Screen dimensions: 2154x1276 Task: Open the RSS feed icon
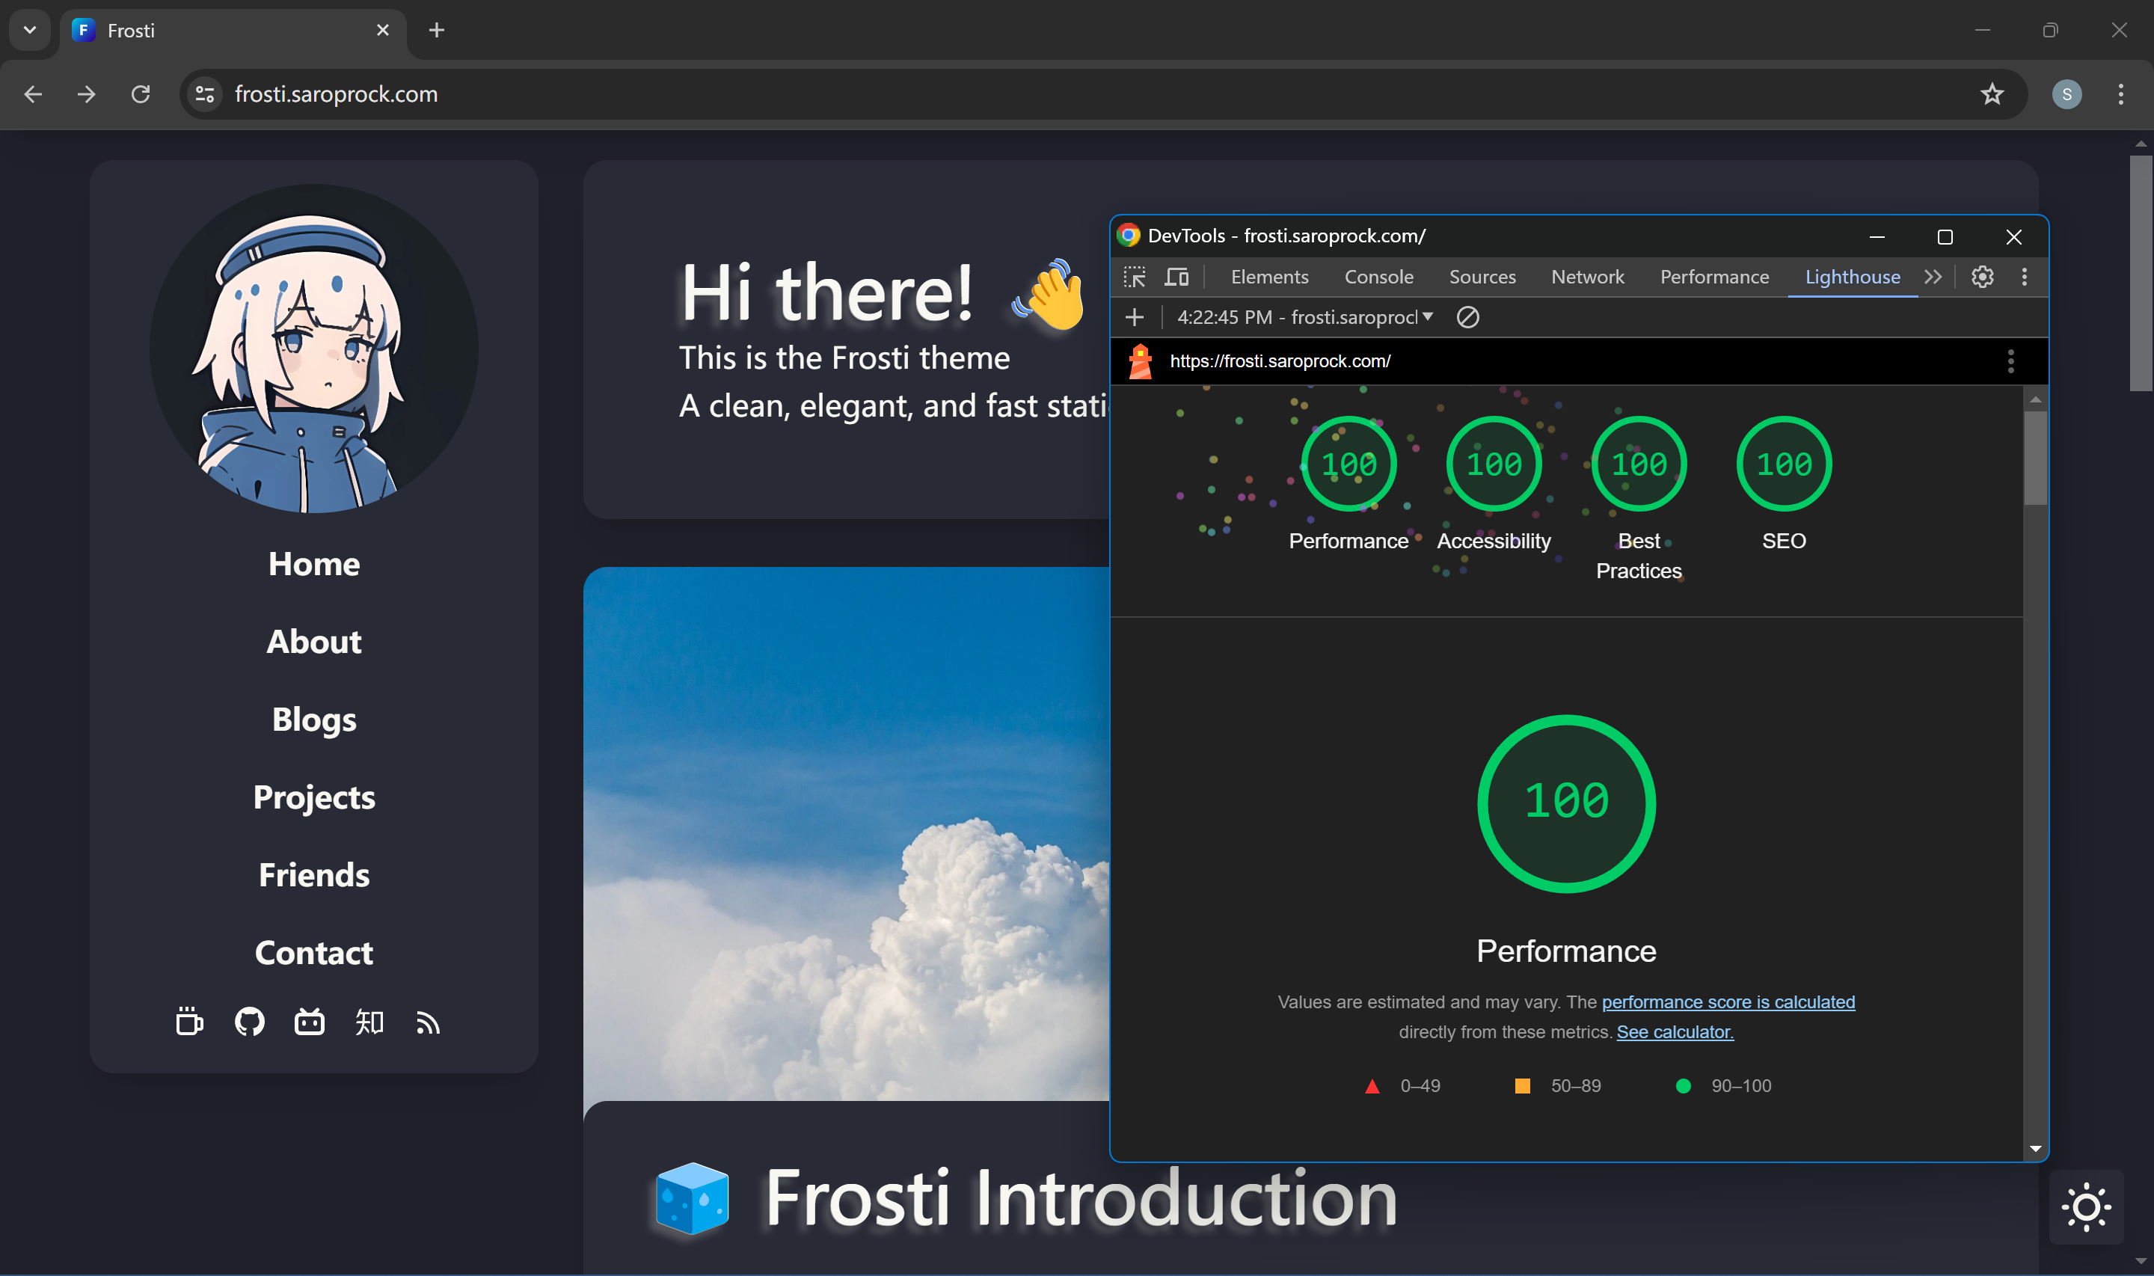tap(428, 1022)
